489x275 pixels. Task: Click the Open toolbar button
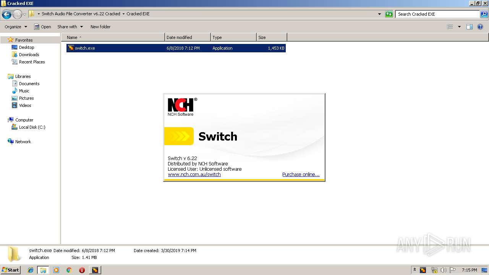pyautogui.click(x=42, y=27)
